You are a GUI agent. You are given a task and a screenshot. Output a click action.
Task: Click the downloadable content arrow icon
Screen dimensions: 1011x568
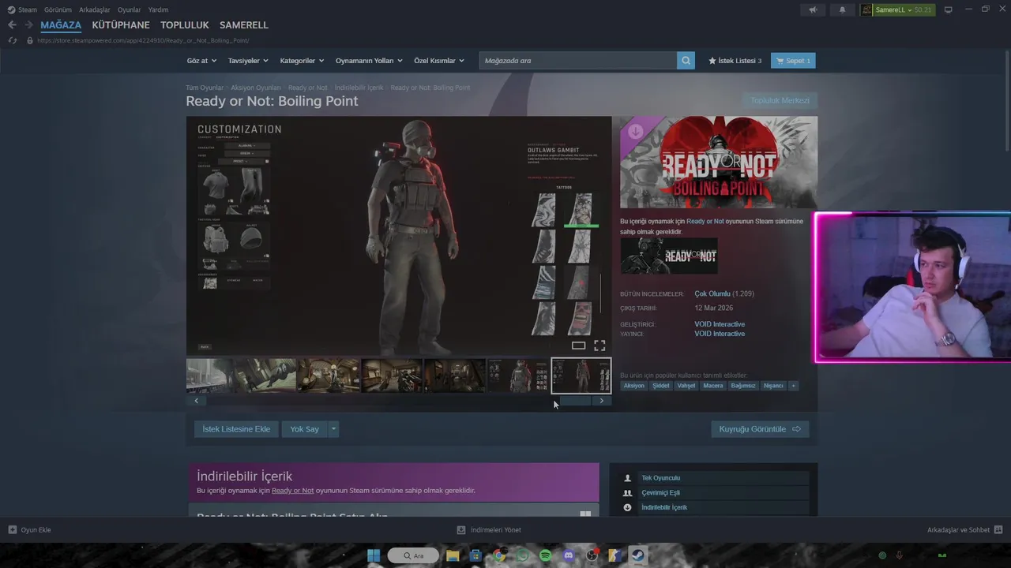click(628, 507)
